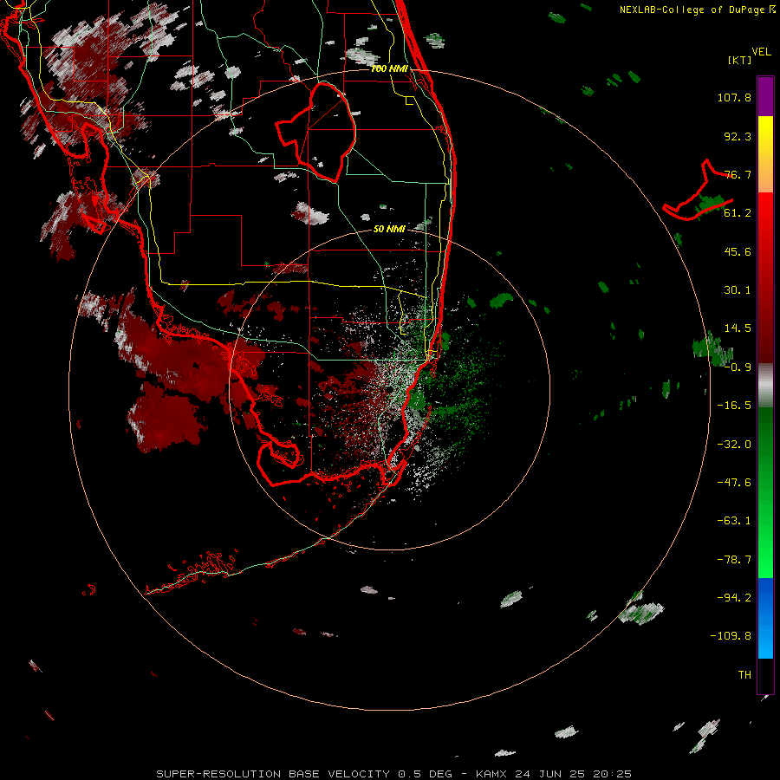Select the -109.8 scale value
This screenshot has width=780, height=780.
pyautogui.click(x=731, y=636)
